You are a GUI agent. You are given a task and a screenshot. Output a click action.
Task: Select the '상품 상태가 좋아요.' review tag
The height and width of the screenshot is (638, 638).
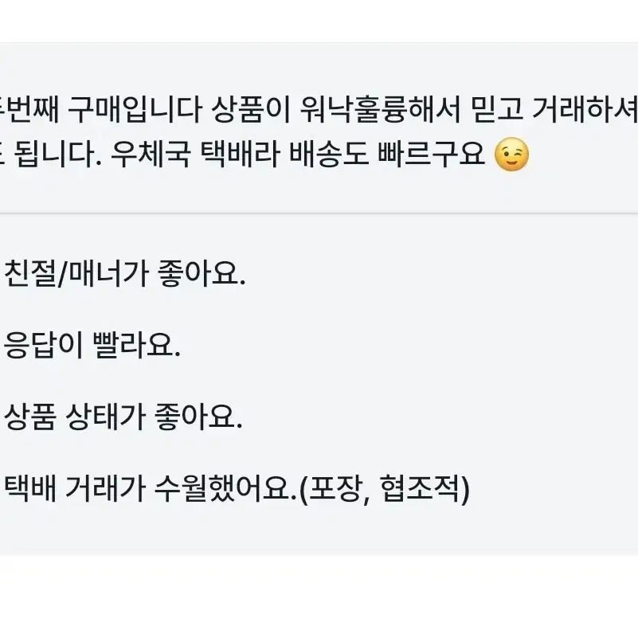[123, 417]
